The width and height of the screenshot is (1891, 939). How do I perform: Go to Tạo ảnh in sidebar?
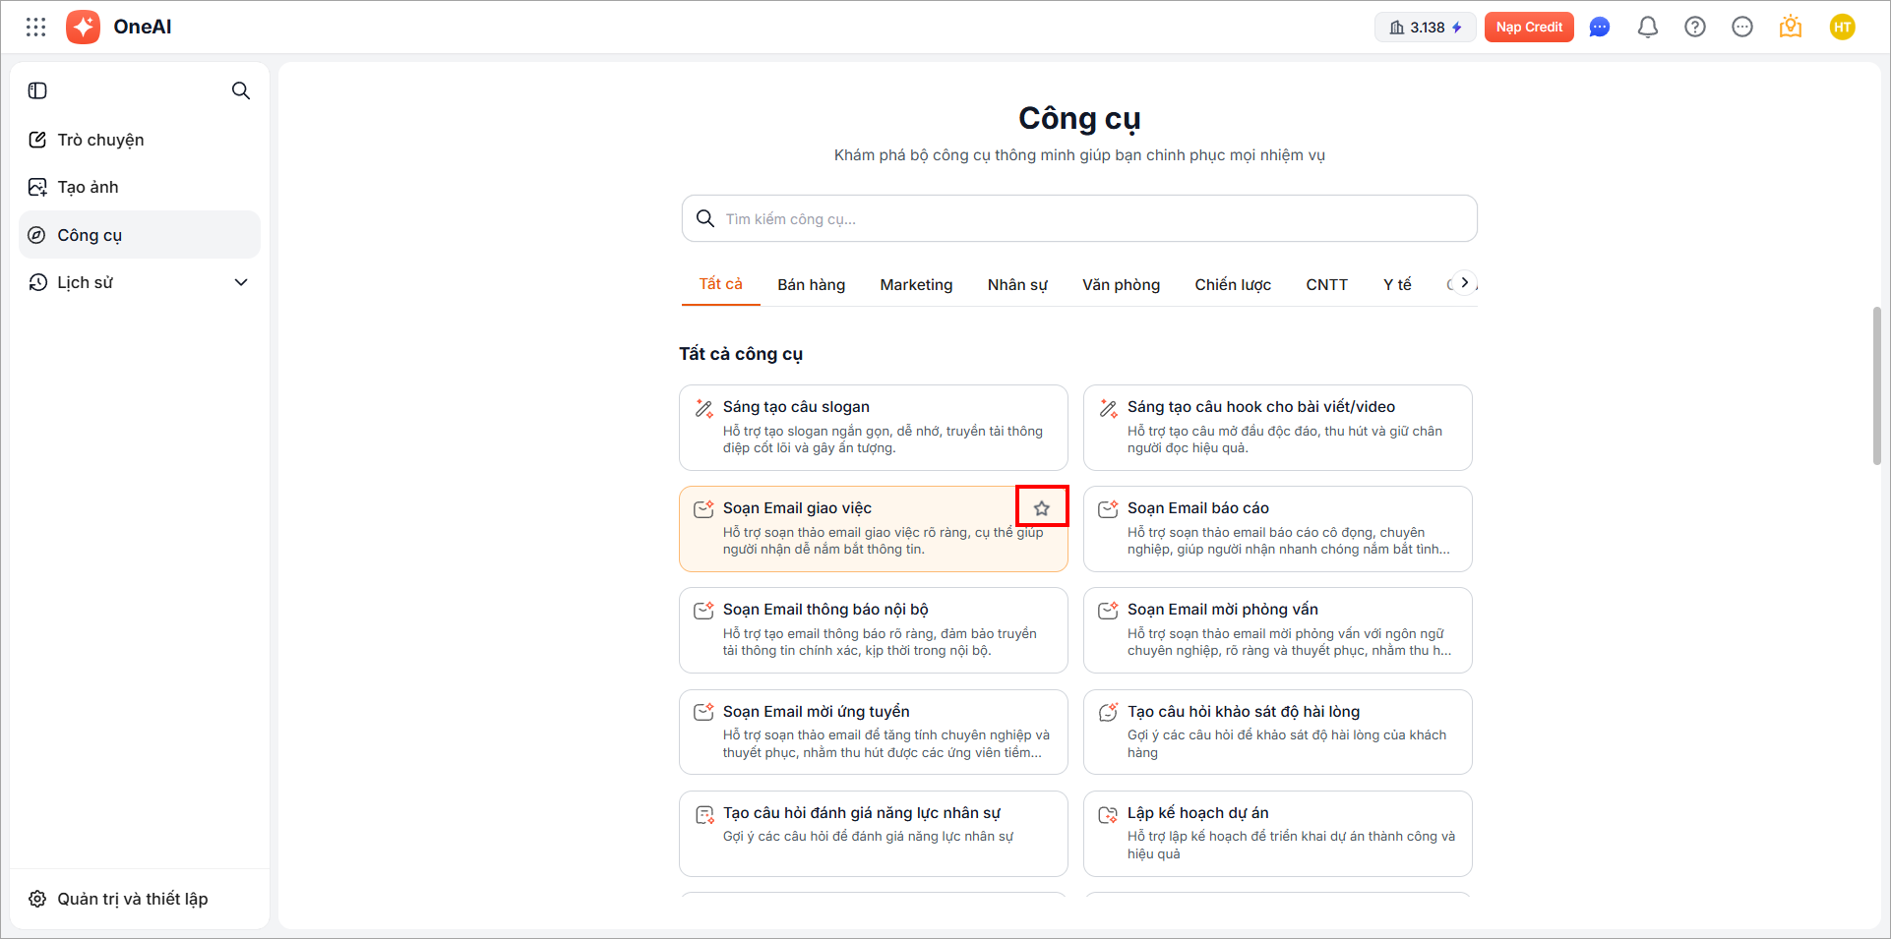pos(88,188)
